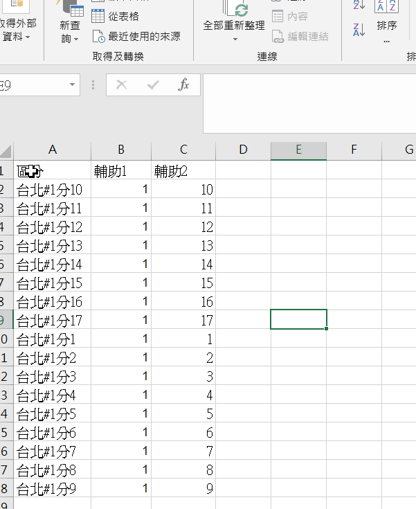Image resolution: width=416 pixels, height=509 pixels.
Task: Click cell 台北#1分1
Action: tap(52, 339)
